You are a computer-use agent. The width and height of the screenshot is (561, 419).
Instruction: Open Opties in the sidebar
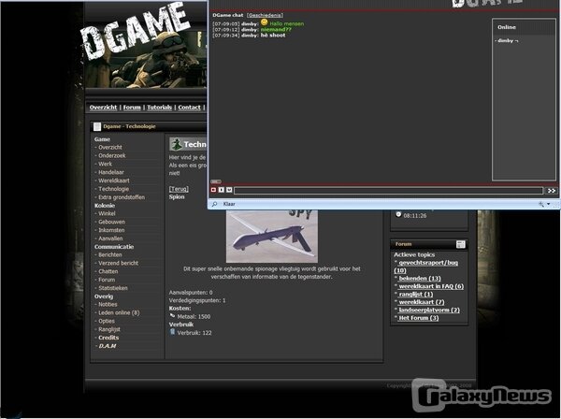click(x=107, y=321)
